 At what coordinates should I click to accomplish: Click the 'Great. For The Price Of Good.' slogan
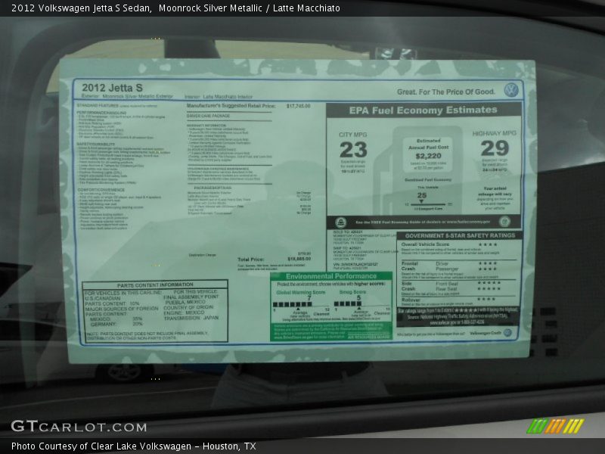pos(445,92)
